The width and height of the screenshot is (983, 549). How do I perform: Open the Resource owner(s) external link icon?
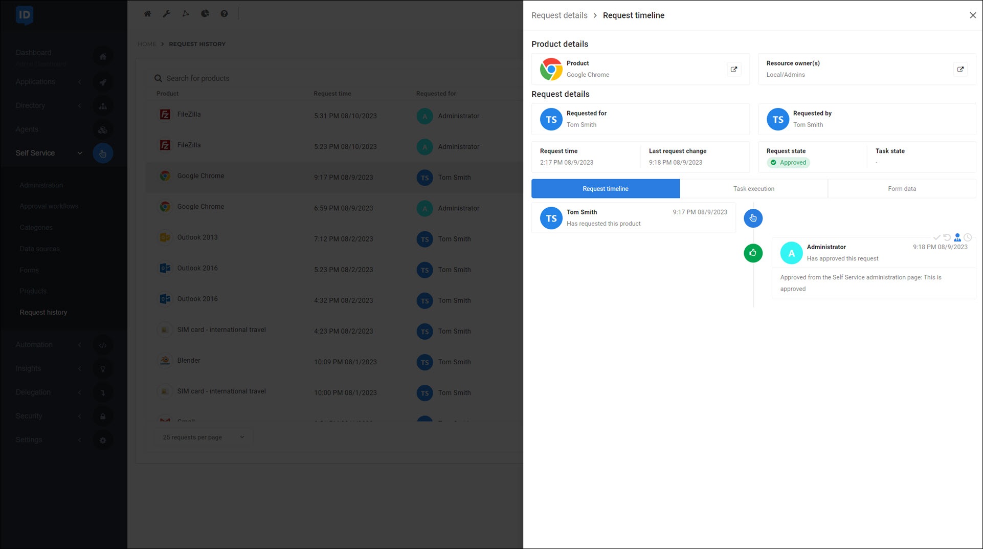click(960, 69)
